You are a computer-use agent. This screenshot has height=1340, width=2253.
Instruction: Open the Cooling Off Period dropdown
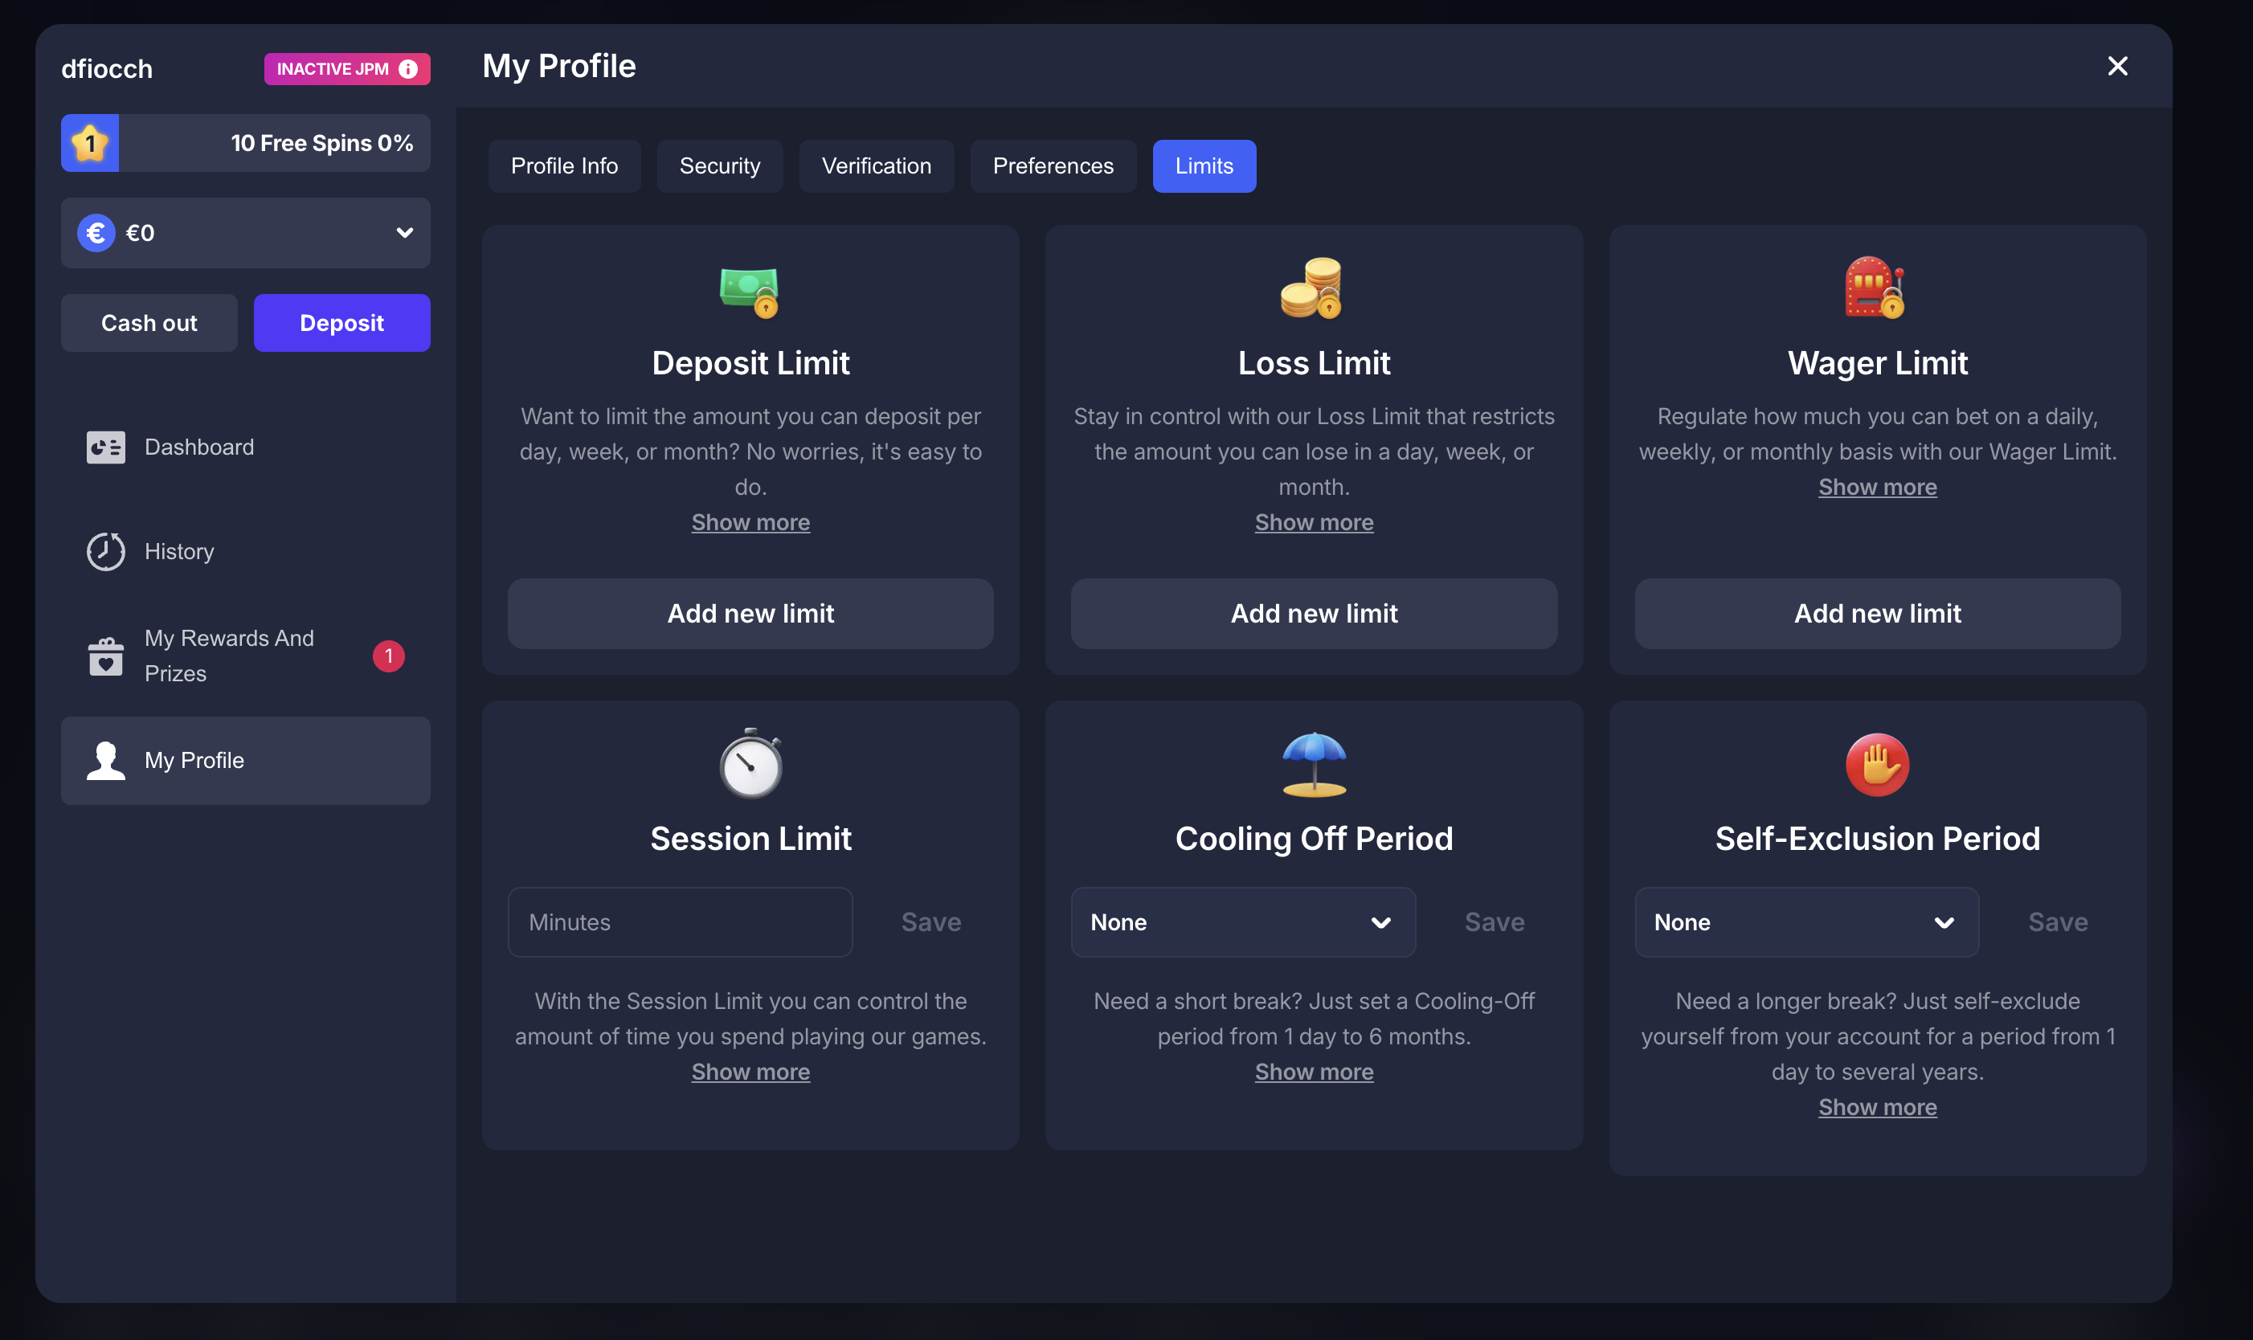[1242, 922]
